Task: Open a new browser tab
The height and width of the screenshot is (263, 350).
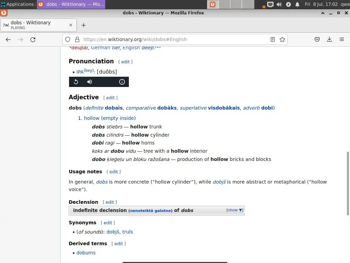Action: [x=83, y=25]
